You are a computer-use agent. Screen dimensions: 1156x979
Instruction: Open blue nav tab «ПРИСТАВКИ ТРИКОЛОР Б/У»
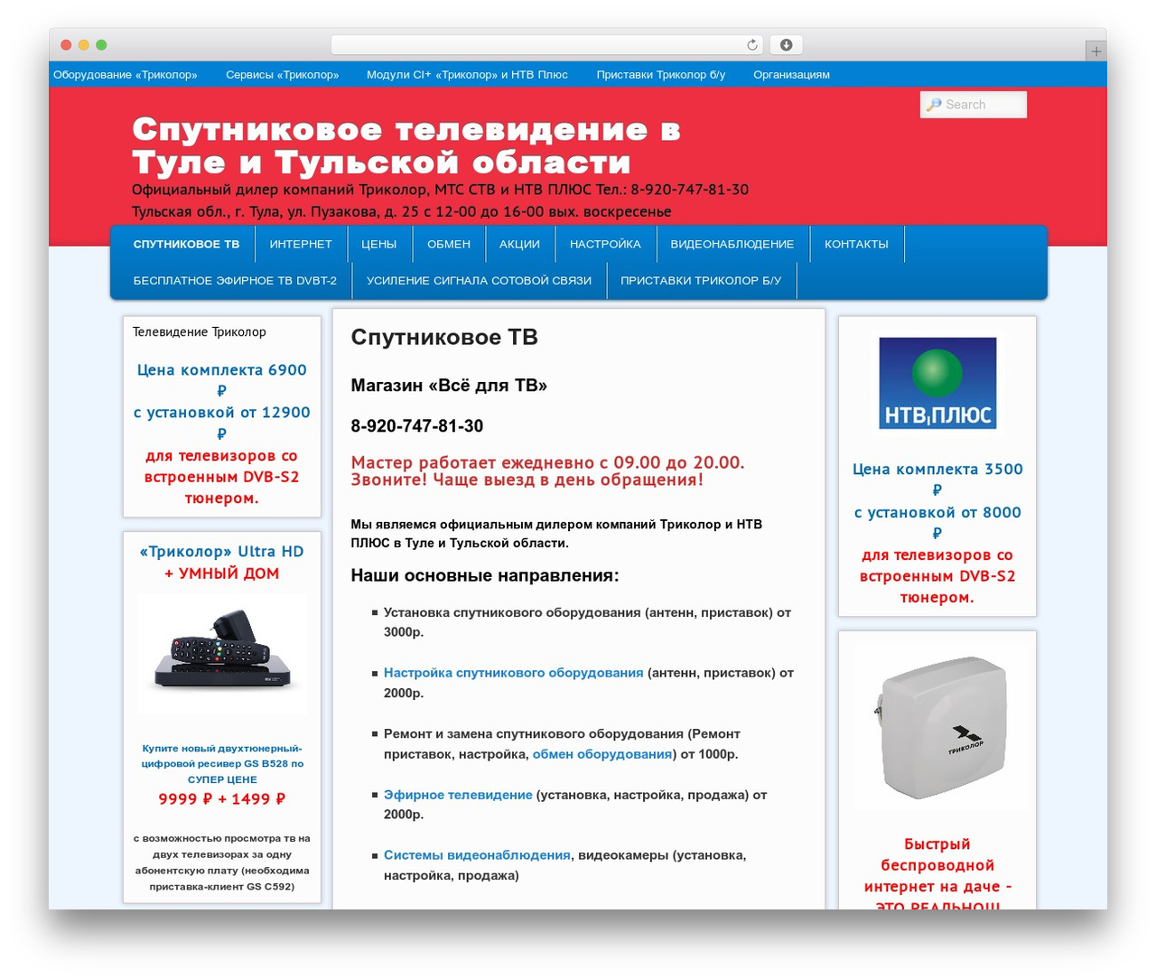coord(701,281)
